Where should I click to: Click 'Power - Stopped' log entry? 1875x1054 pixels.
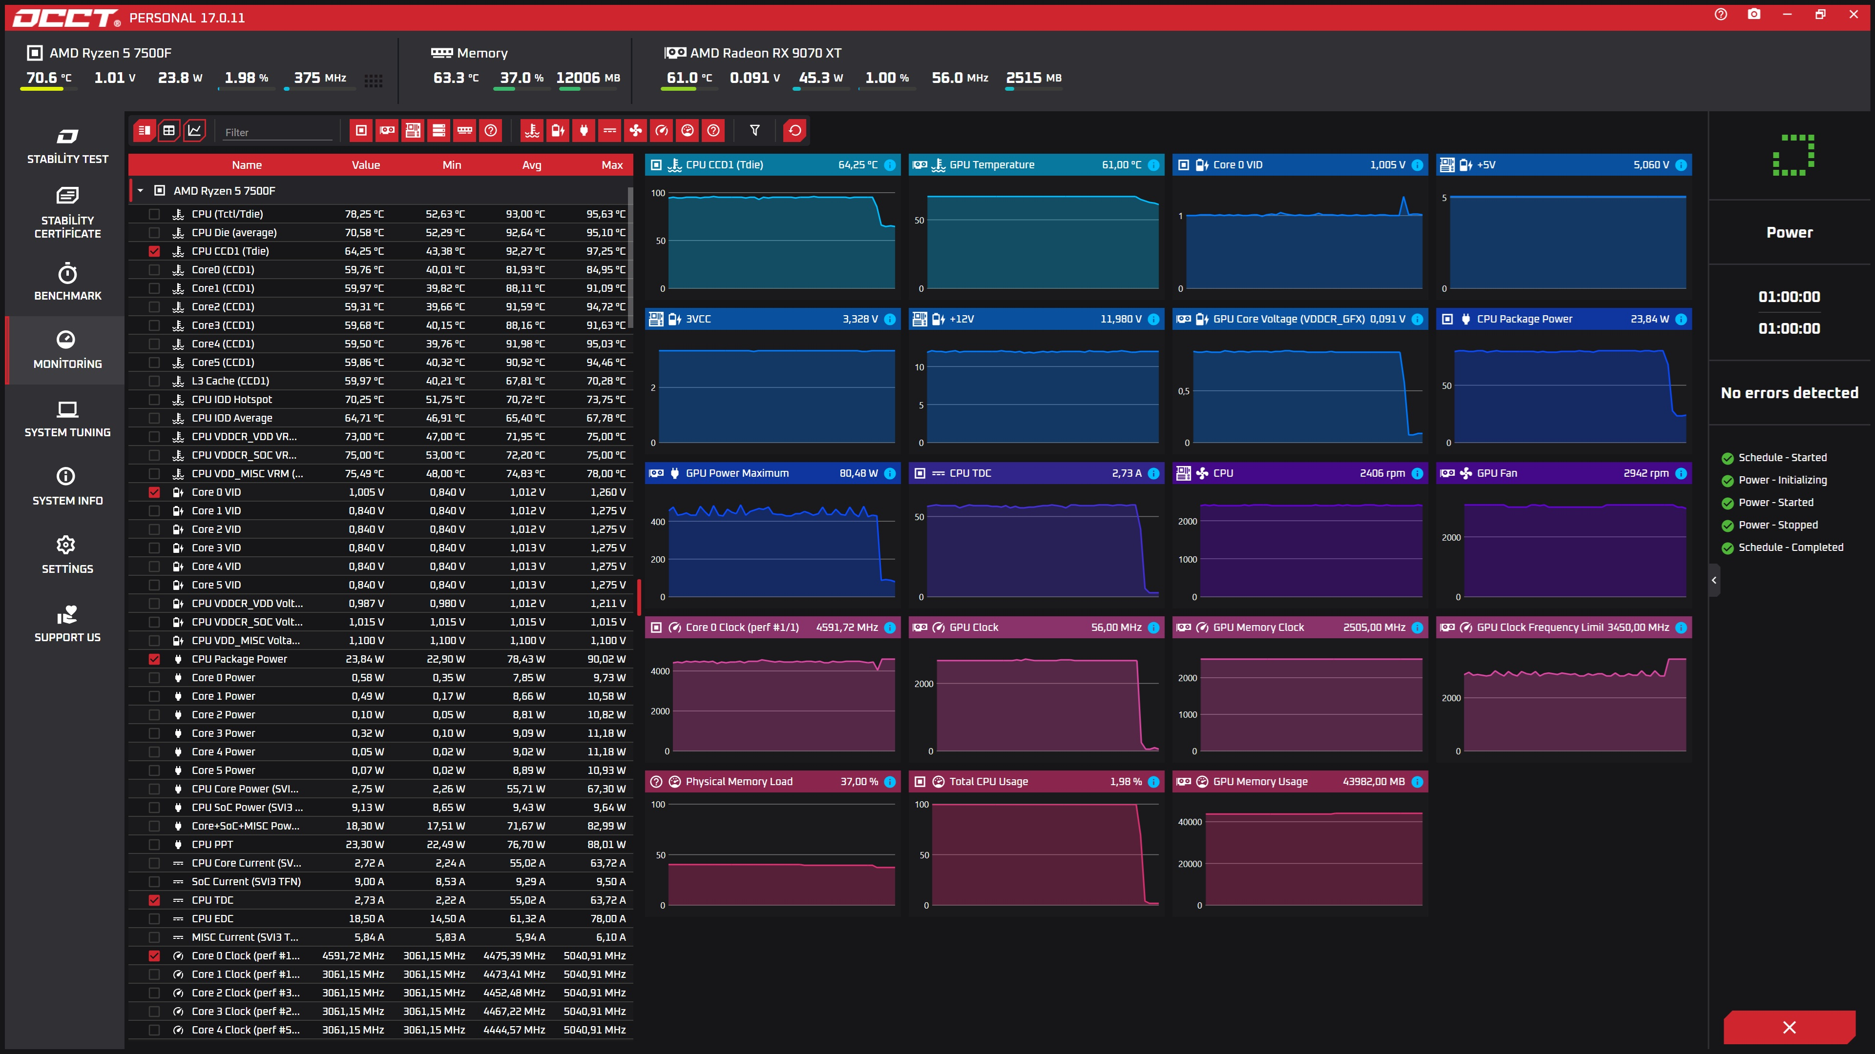[1777, 525]
